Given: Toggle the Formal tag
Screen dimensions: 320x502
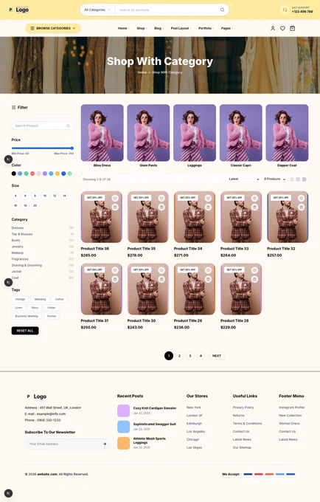Looking at the screenshot, I should click(x=52, y=316).
